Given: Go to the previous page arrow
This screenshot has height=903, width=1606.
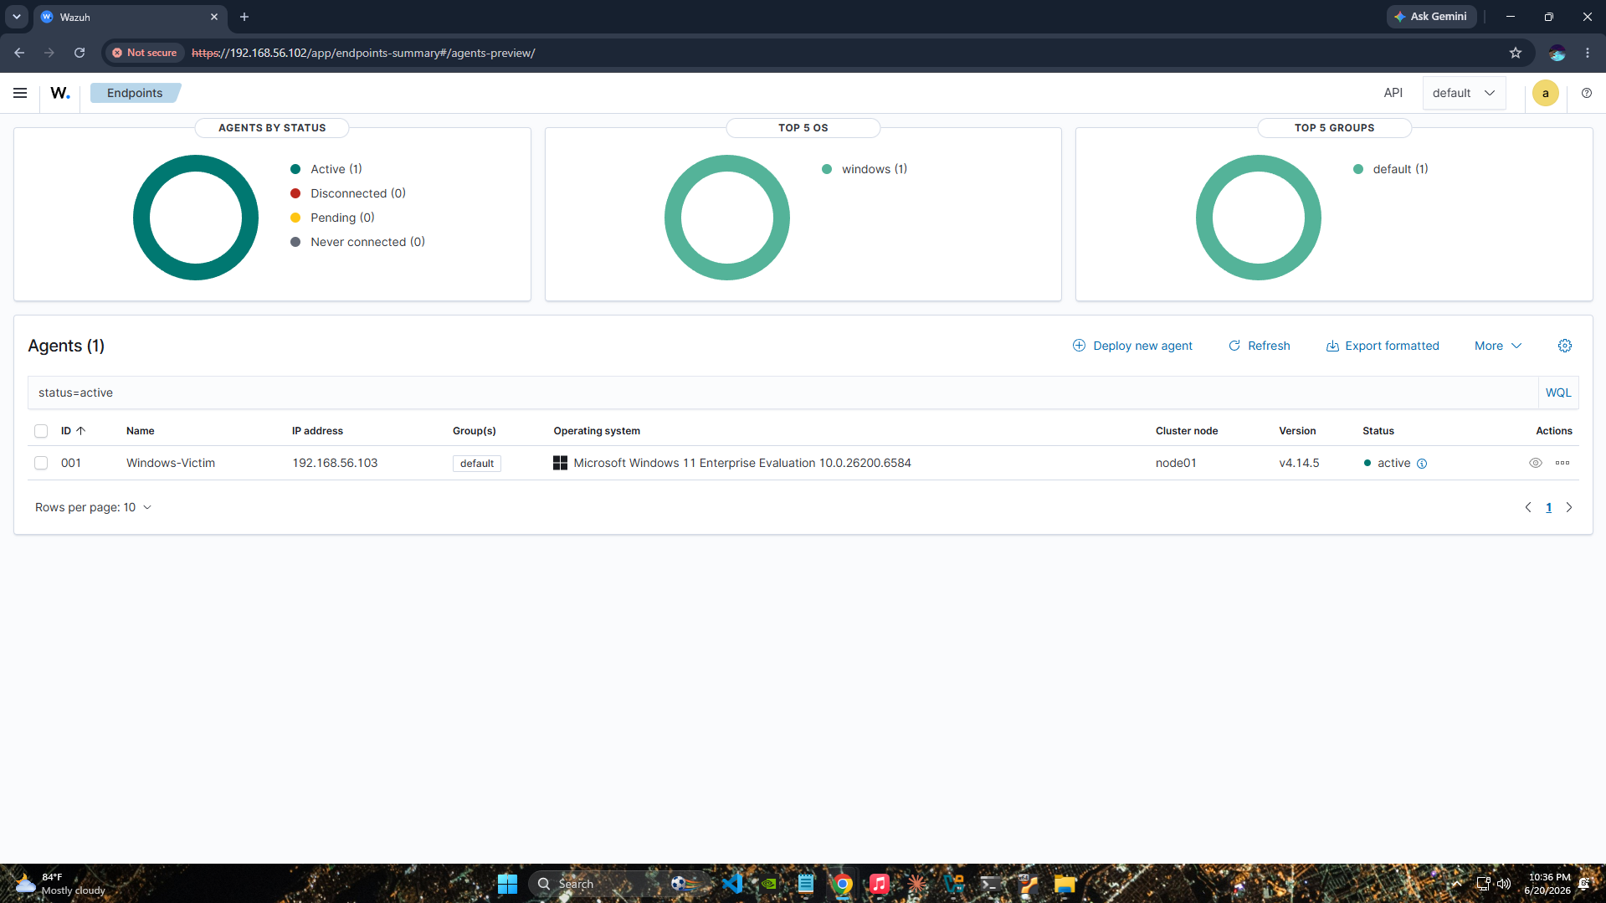Looking at the screenshot, I should click(x=1527, y=507).
